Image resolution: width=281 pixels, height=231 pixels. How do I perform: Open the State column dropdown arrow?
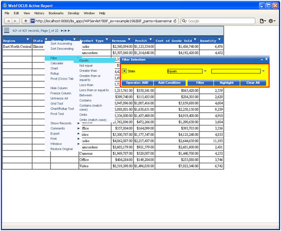46,39
